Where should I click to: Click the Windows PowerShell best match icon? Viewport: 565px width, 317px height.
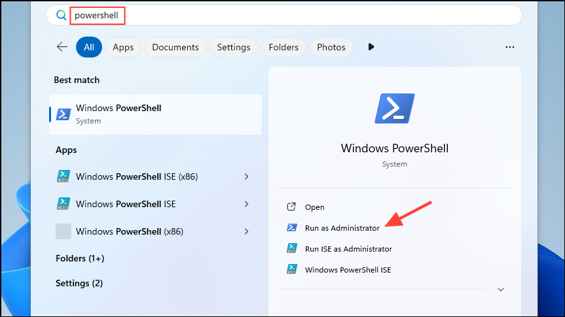pos(64,114)
